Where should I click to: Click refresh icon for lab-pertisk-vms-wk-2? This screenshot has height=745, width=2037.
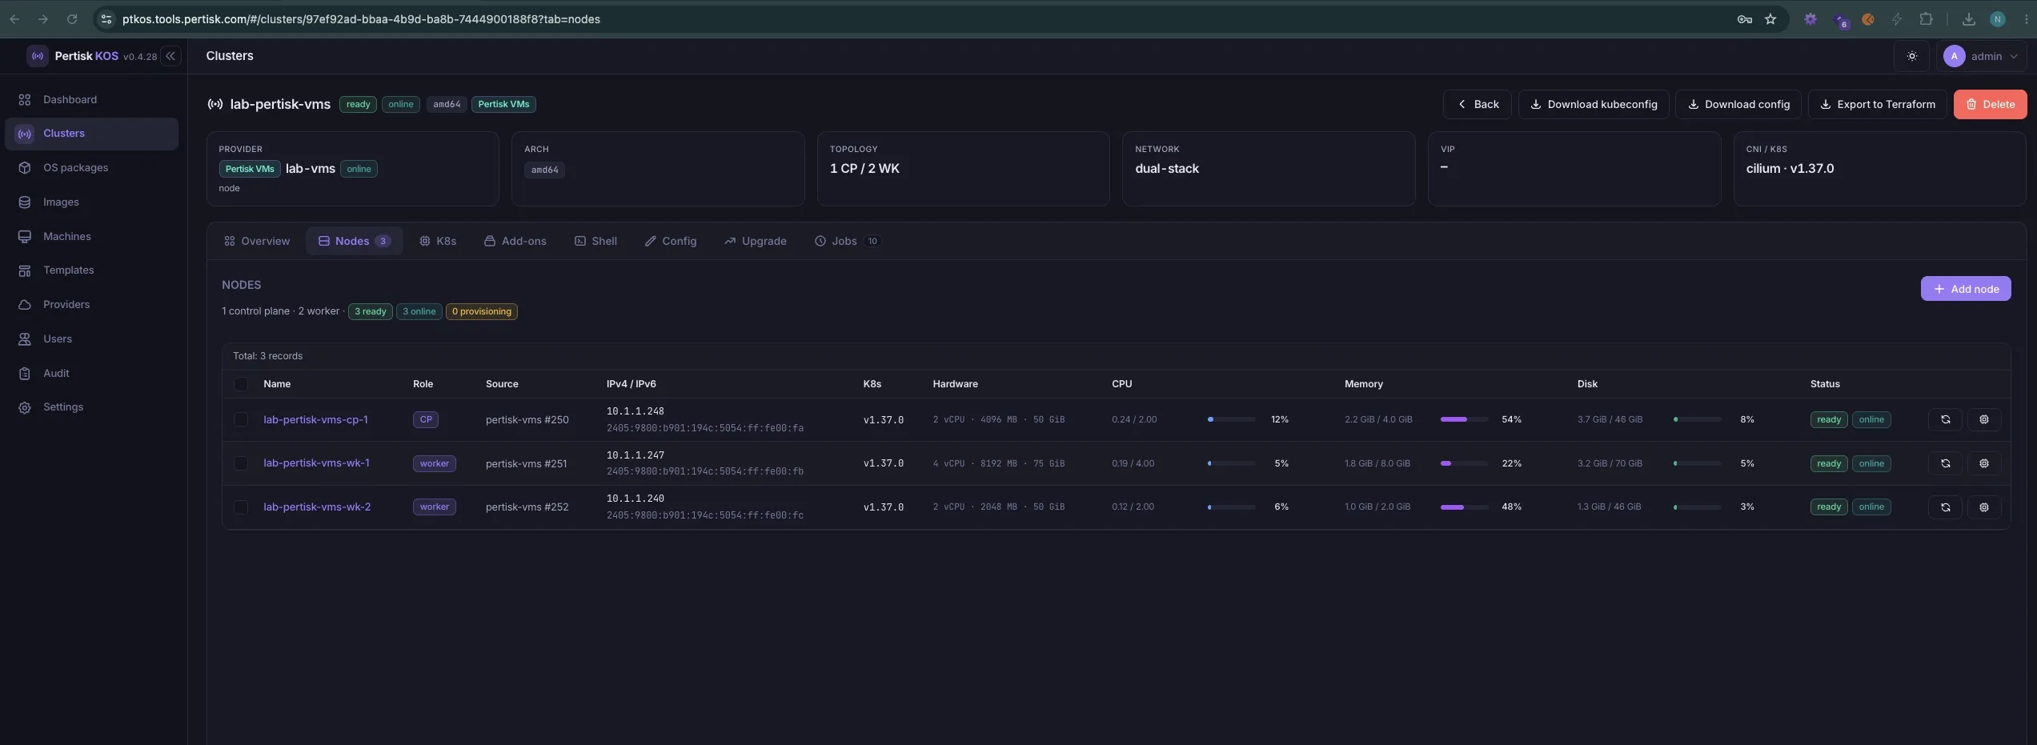tap(1945, 507)
